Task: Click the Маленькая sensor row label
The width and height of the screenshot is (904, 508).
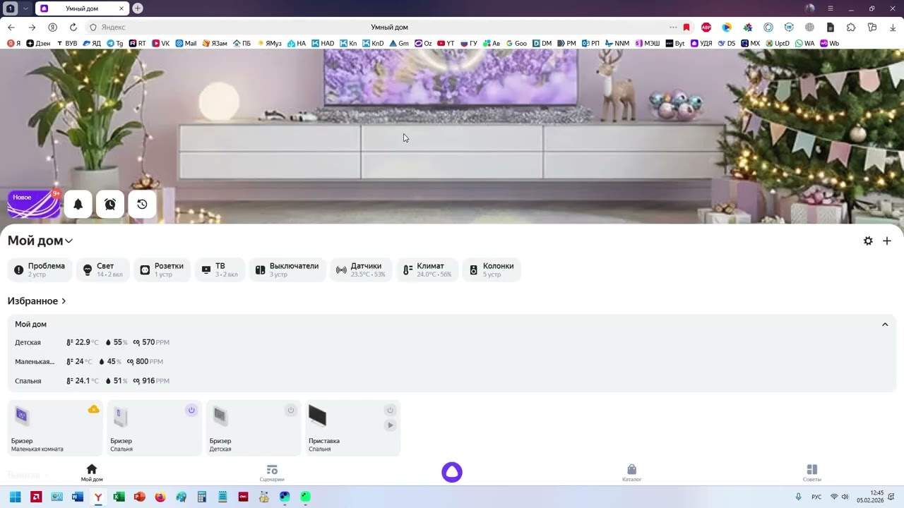Action: pos(35,361)
